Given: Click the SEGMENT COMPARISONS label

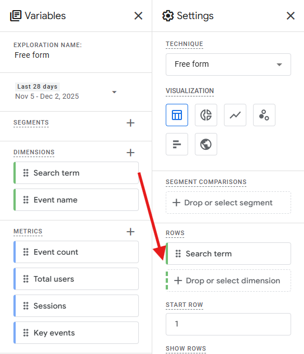Looking at the screenshot, I should coord(206,182).
